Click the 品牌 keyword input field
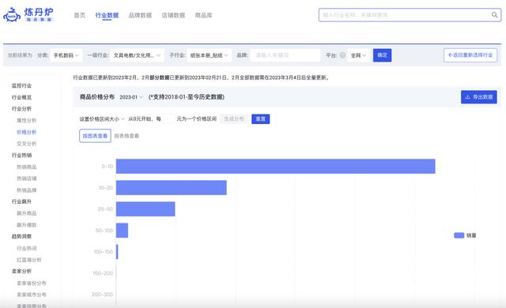Viewport: 506px width, 308px height. click(285, 55)
